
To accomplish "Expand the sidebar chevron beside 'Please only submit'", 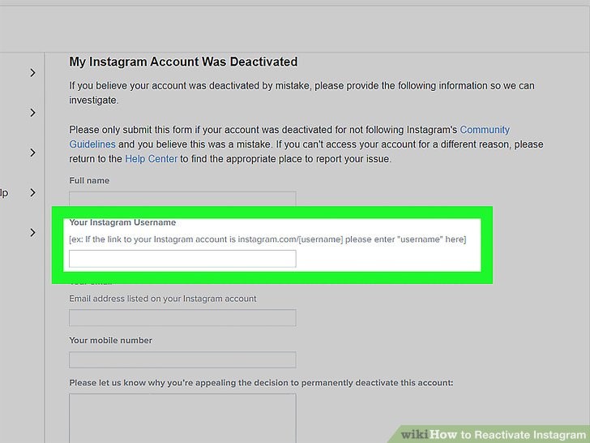I will coord(32,113).
